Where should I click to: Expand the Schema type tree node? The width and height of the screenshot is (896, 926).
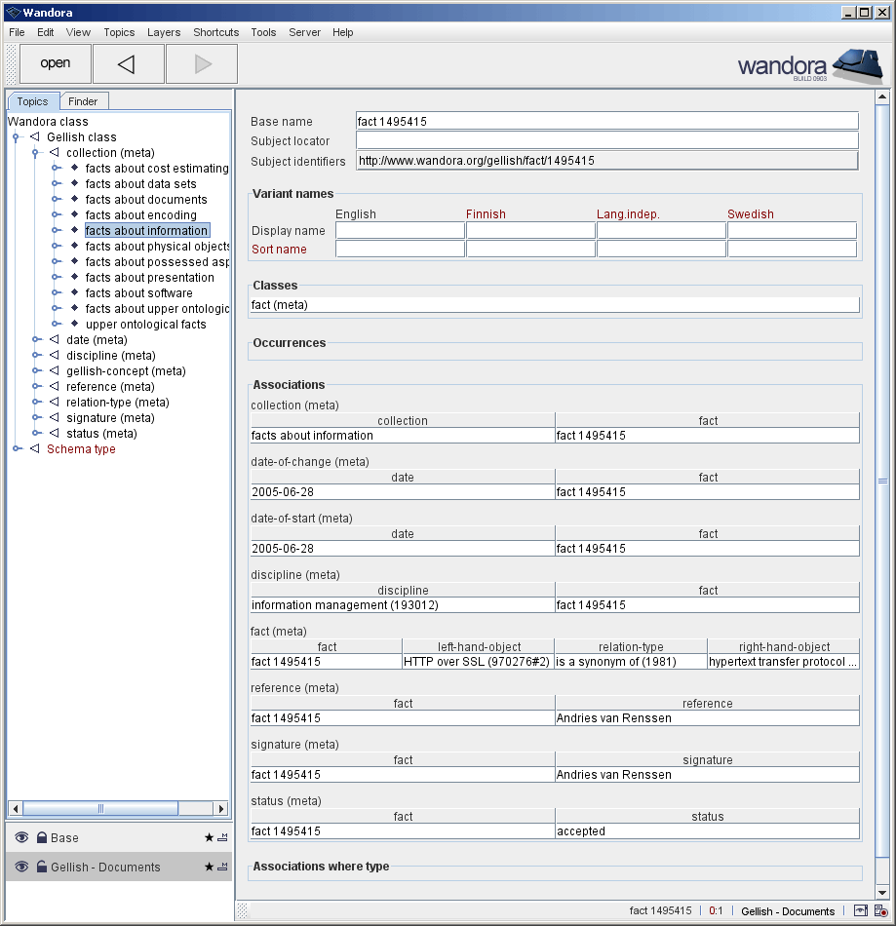point(17,449)
